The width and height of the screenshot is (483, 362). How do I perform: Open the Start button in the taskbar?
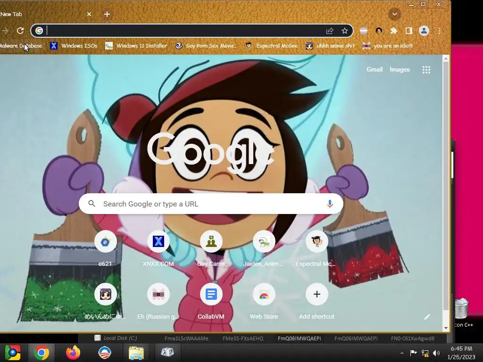click(13, 353)
